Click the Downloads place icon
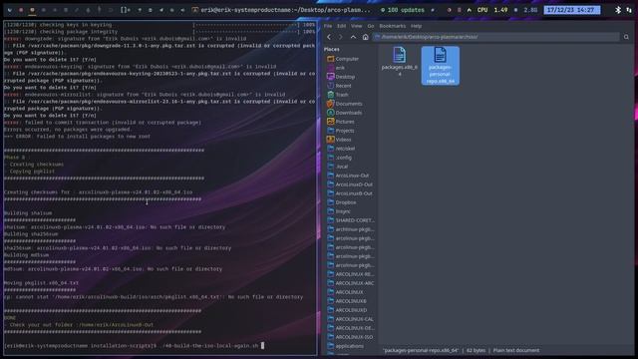 (330, 113)
